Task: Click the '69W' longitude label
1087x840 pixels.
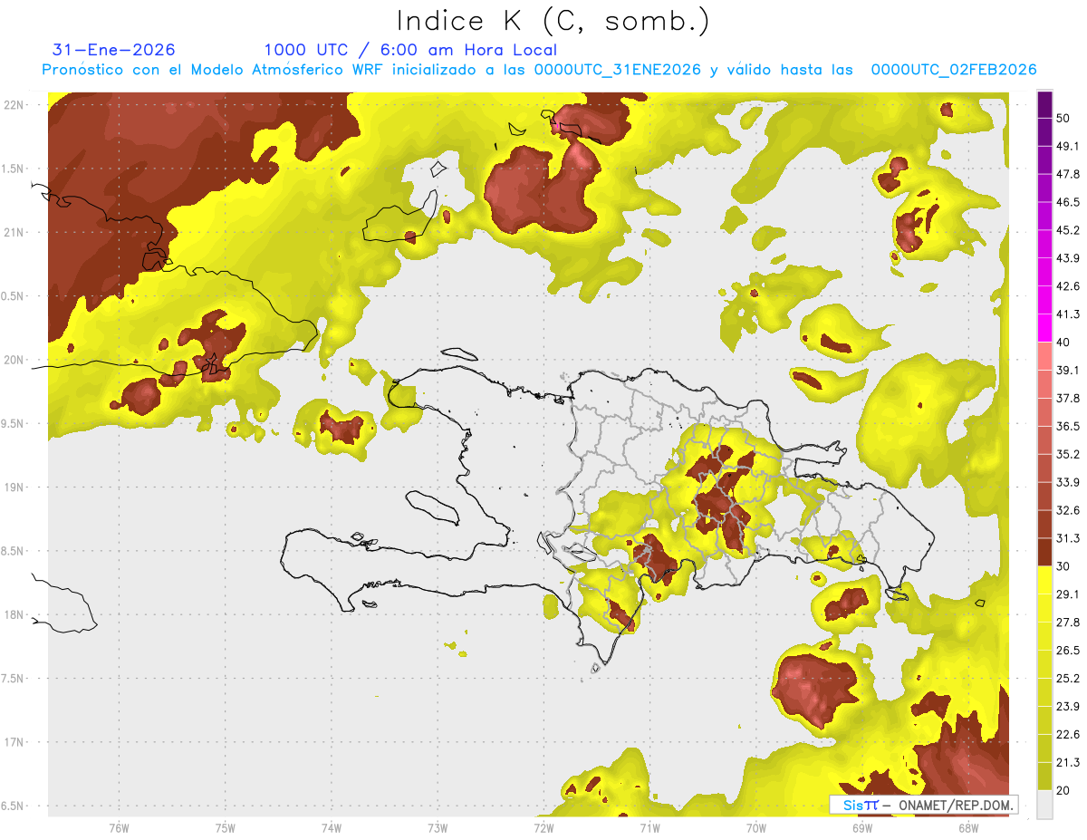Action: (861, 827)
